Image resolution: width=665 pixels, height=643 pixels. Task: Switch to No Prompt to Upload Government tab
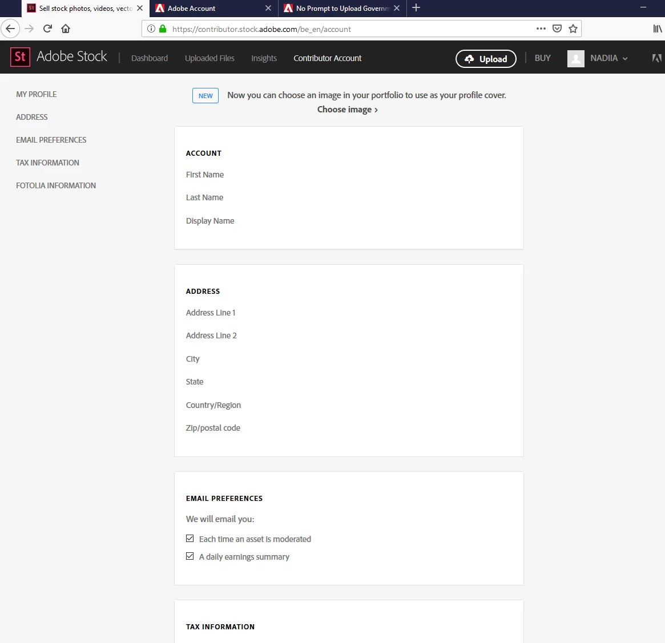[342, 9]
